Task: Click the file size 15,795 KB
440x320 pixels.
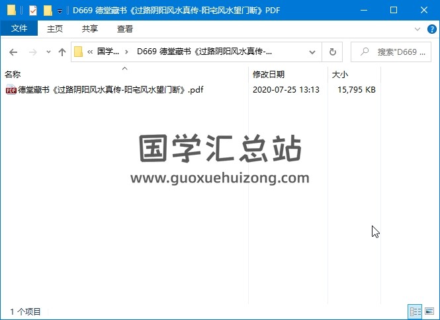Action: click(357, 90)
